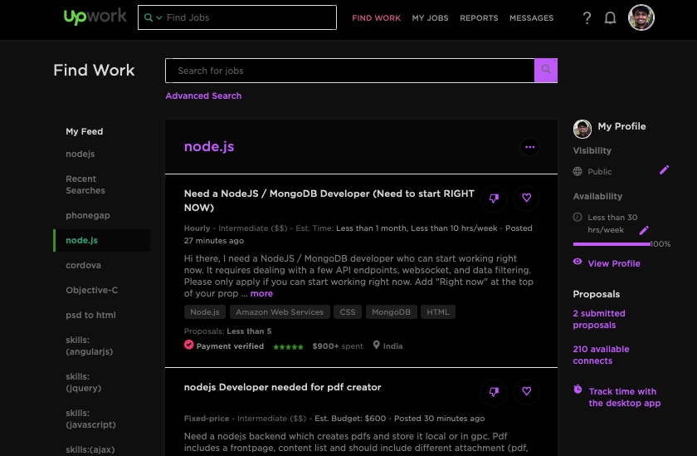Open the help question mark icon
Image resolution: width=697 pixels, height=456 pixels.
(587, 17)
